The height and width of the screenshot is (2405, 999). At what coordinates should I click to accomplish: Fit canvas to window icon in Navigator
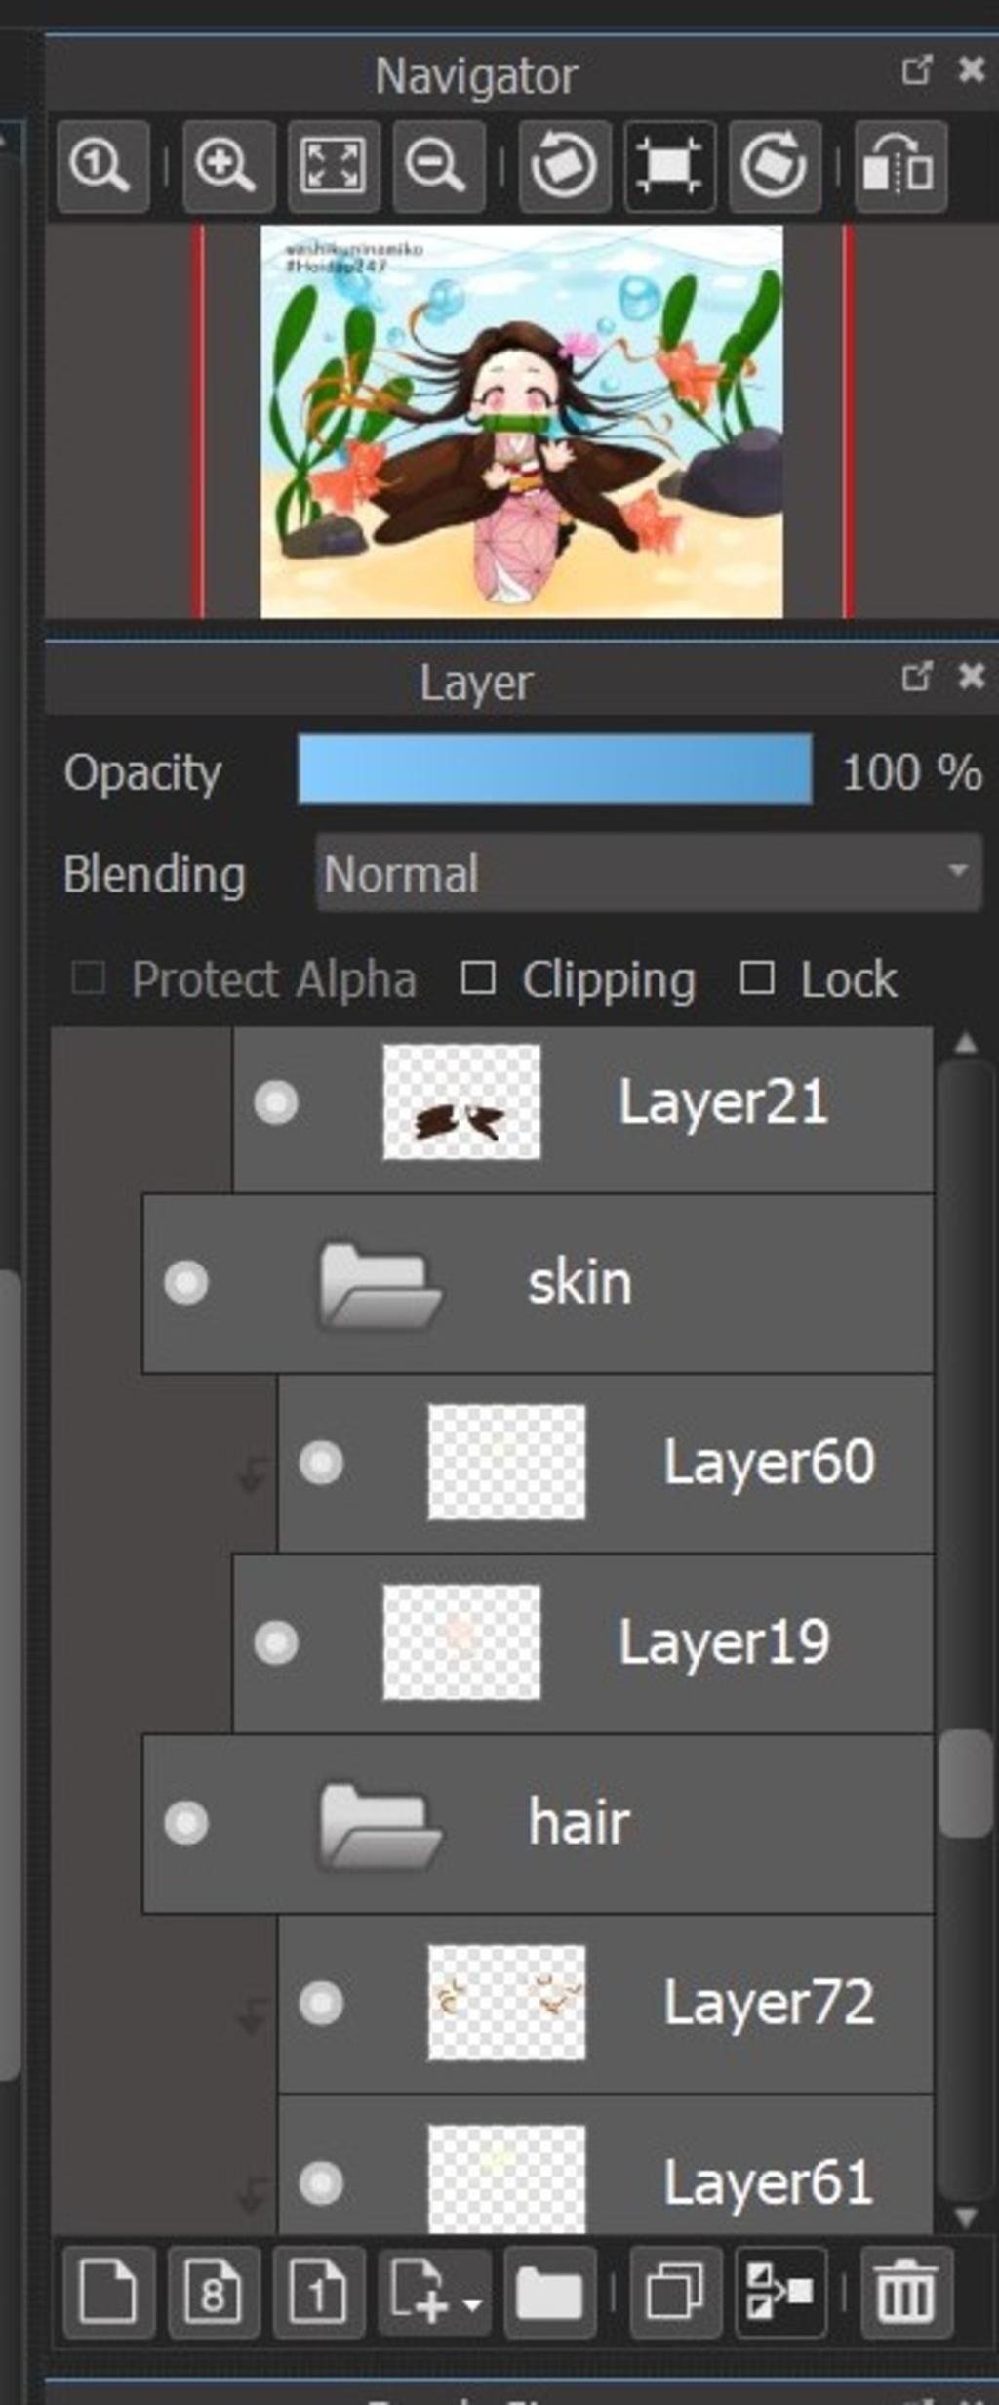(x=333, y=166)
